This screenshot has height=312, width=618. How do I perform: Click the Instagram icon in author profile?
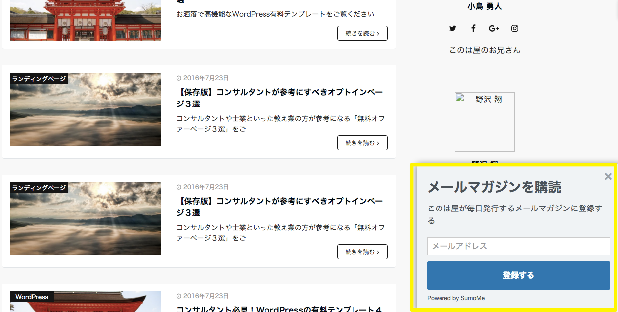point(515,28)
